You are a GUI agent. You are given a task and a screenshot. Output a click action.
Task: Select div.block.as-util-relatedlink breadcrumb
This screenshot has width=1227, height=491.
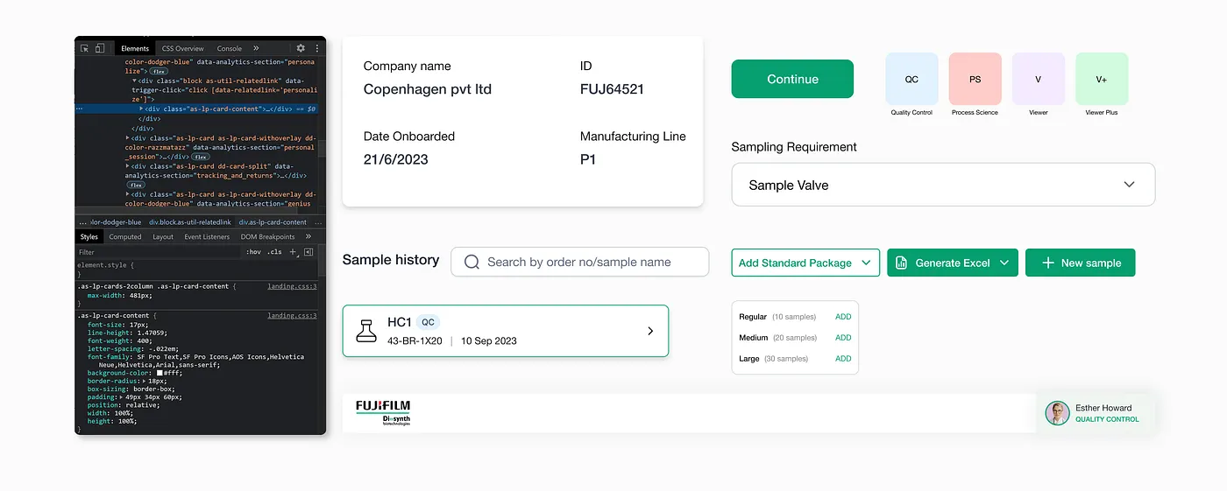tap(190, 222)
